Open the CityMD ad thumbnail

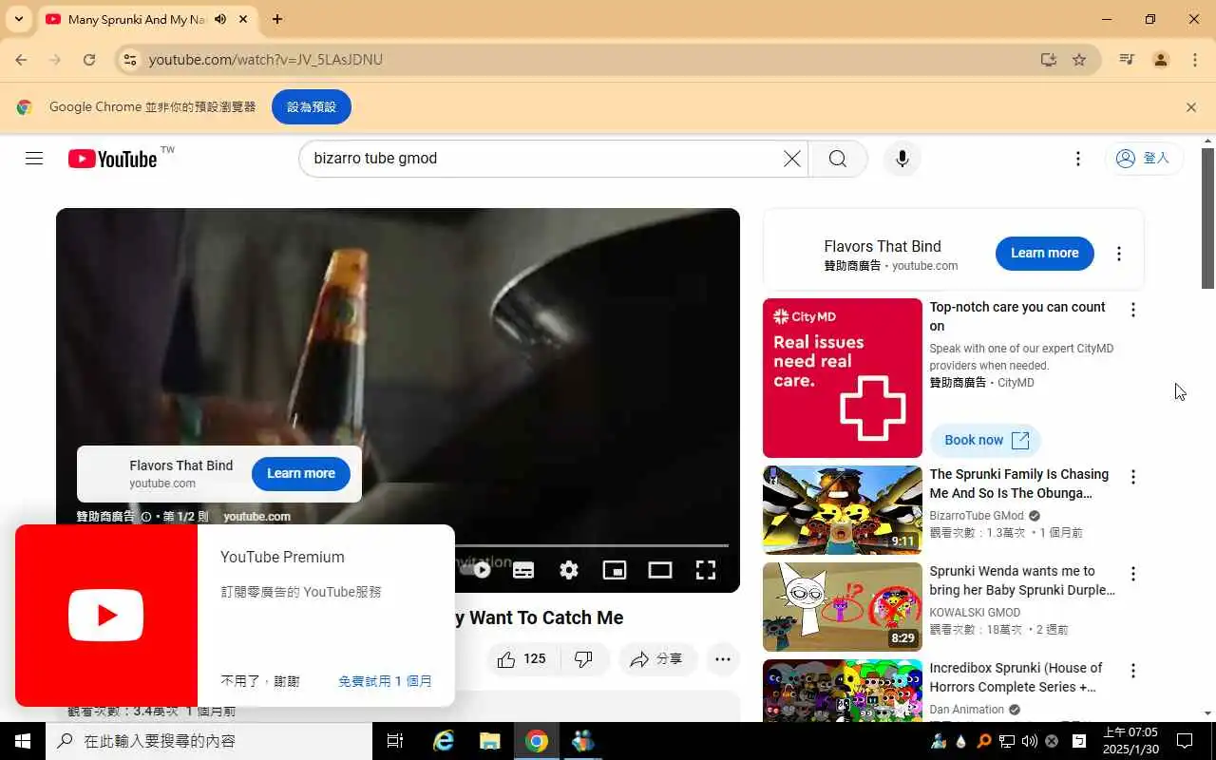coord(843,378)
